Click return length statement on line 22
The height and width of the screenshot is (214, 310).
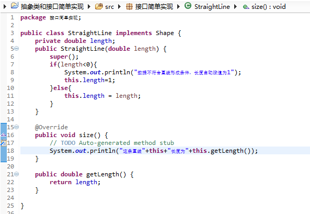coord(75,182)
